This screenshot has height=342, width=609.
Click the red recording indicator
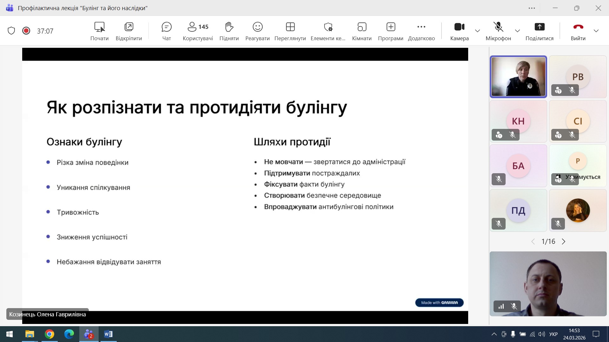(26, 31)
